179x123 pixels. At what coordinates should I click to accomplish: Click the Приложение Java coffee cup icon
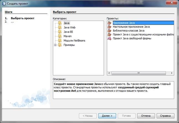(x=109, y=23)
